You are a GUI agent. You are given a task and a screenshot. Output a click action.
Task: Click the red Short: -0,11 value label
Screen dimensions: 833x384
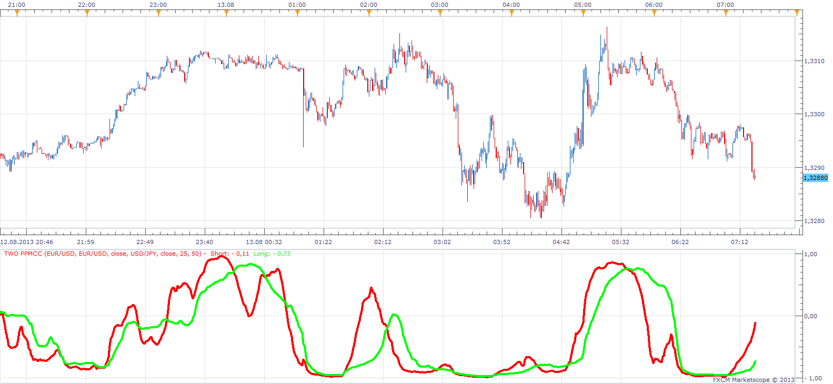[230, 254]
